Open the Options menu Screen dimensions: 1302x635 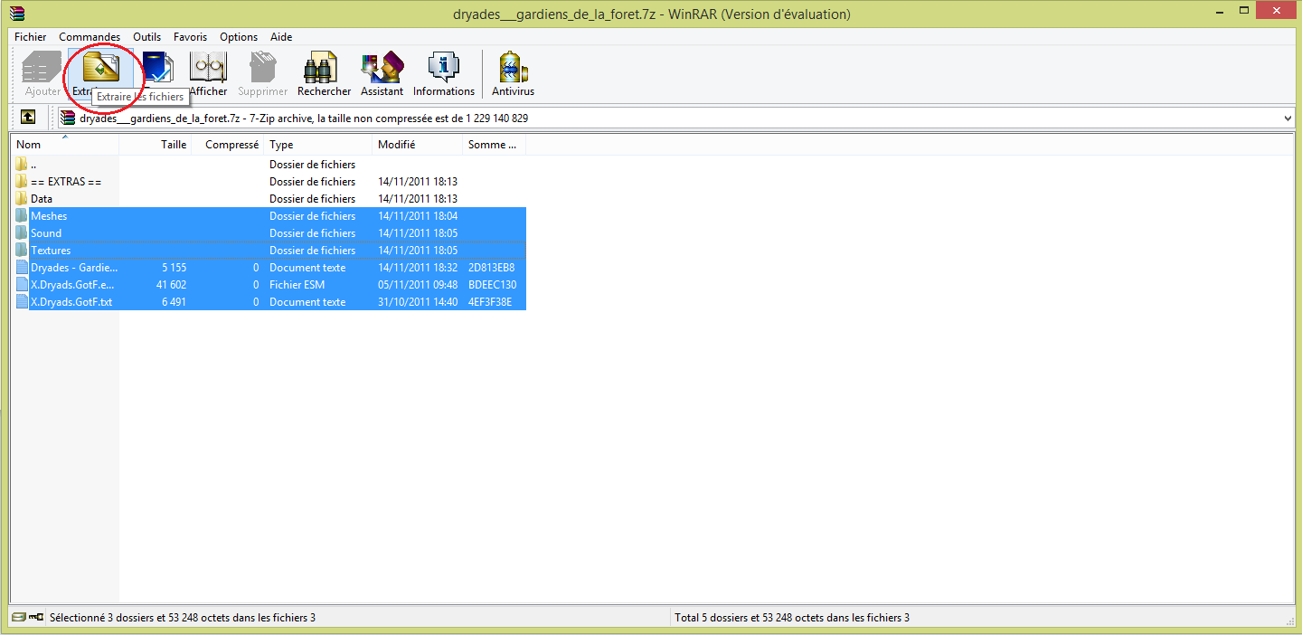pos(239,37)
